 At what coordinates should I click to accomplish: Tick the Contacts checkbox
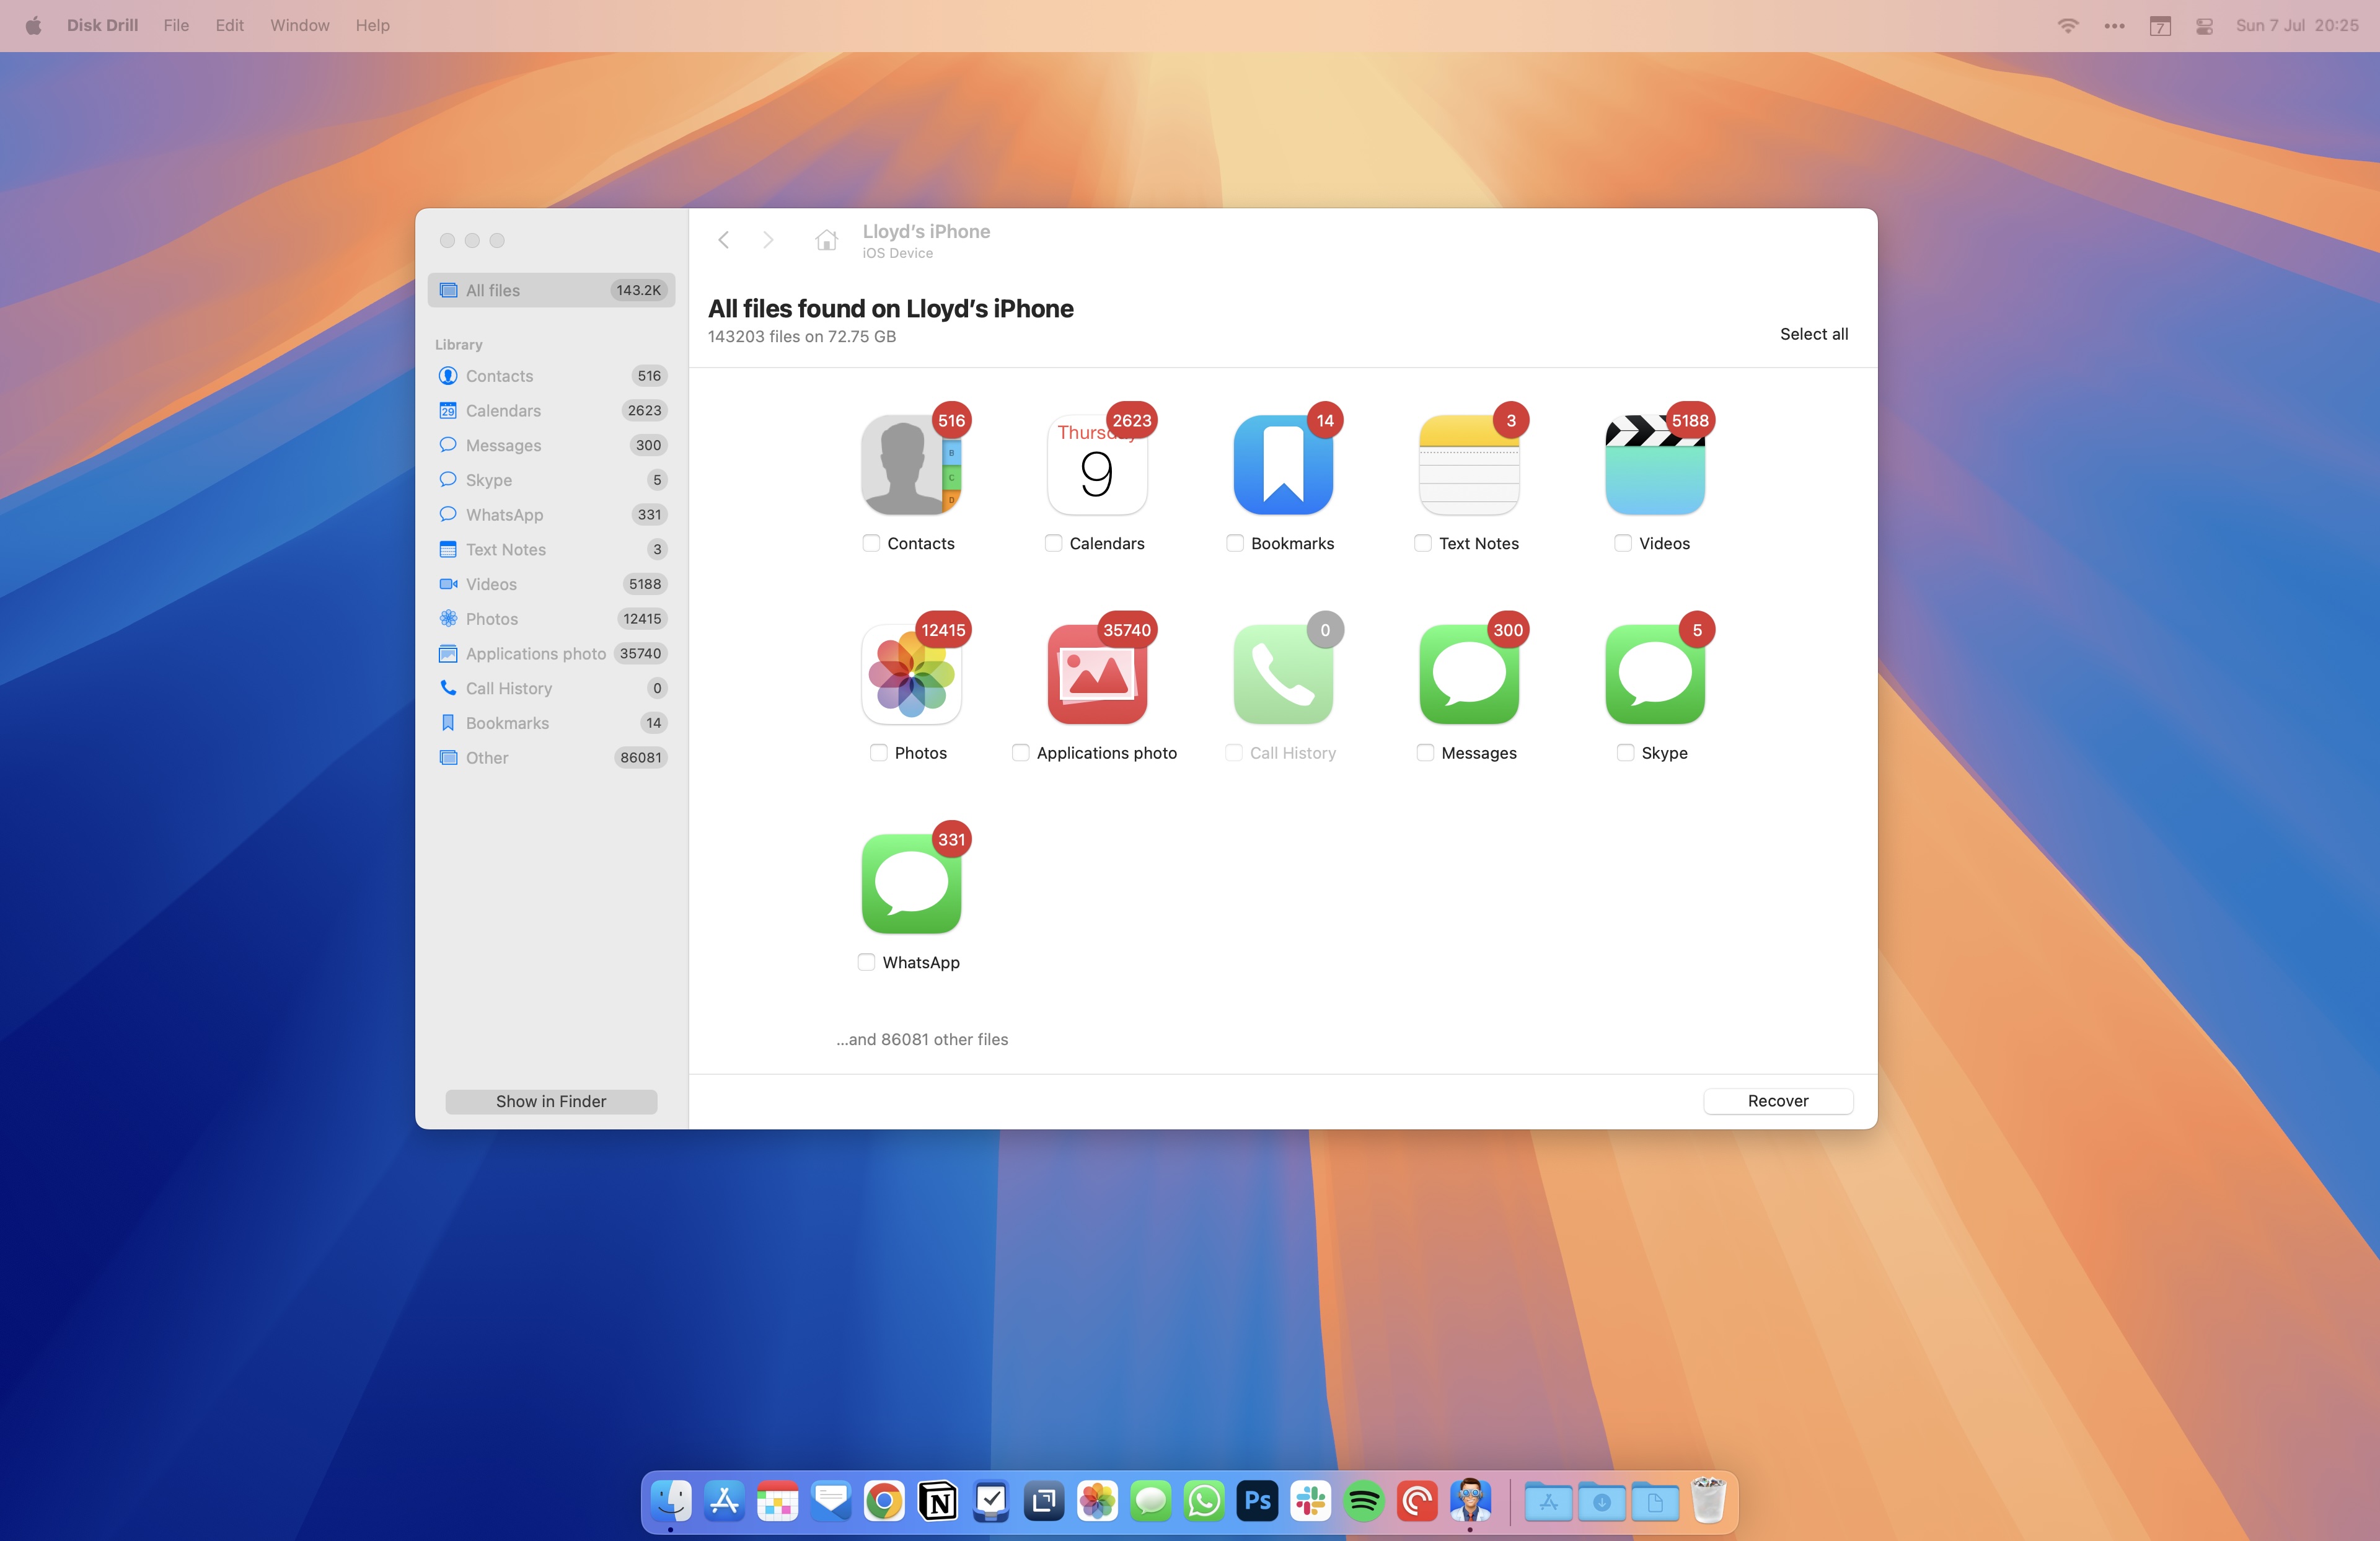(871, 543)
